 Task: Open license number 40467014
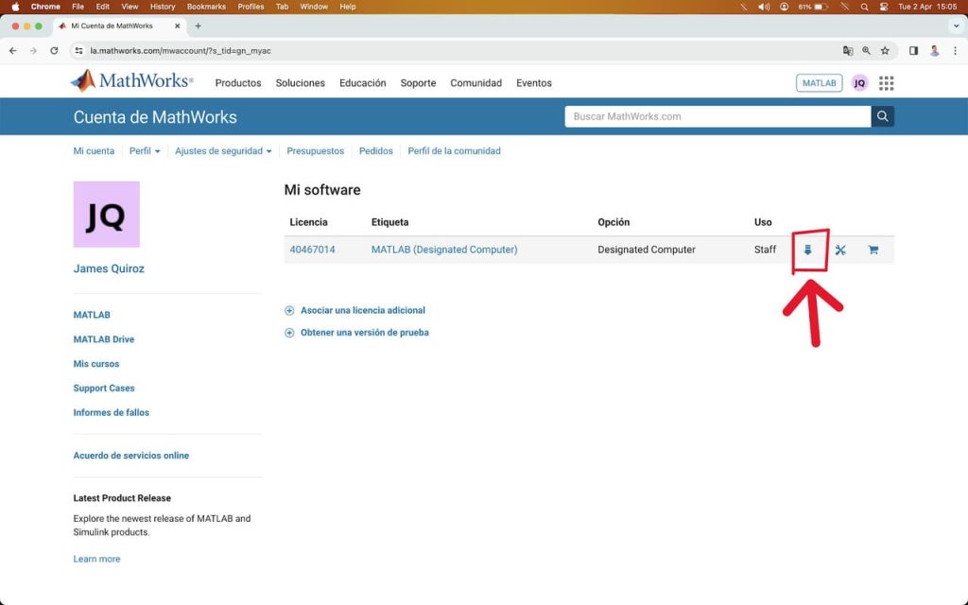point(312,250)
